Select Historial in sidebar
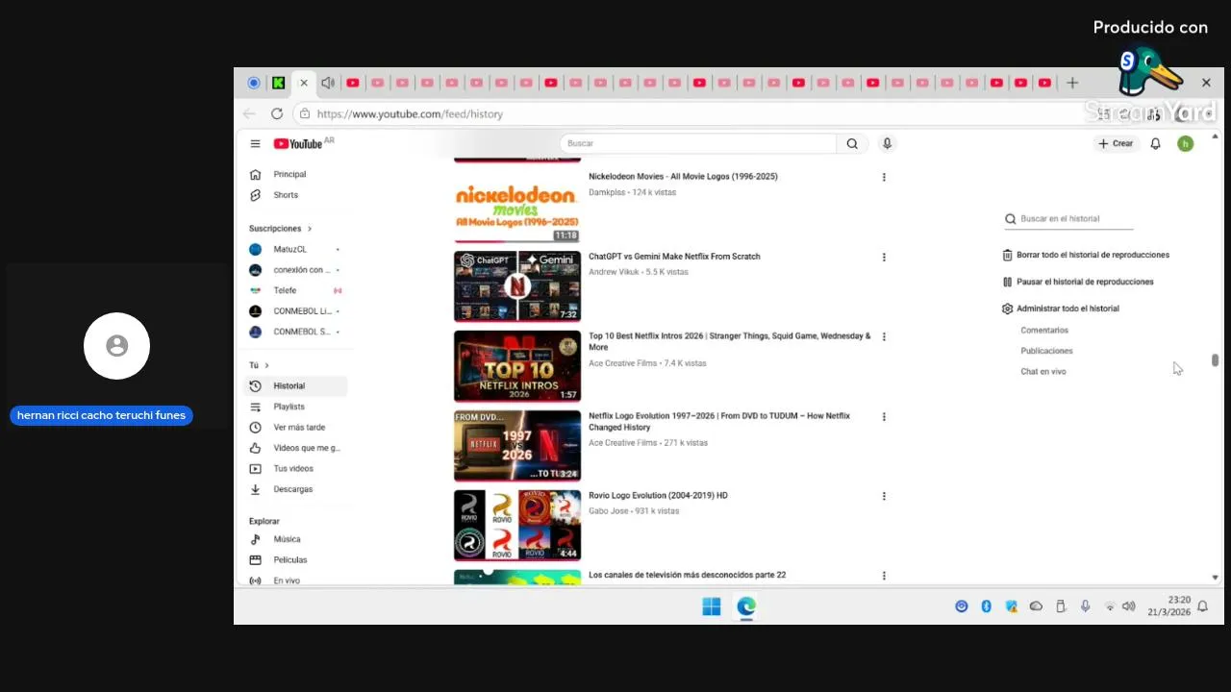Image resolution: width=1231 pixels, height=692 pixels. click(x=295, y=386)
